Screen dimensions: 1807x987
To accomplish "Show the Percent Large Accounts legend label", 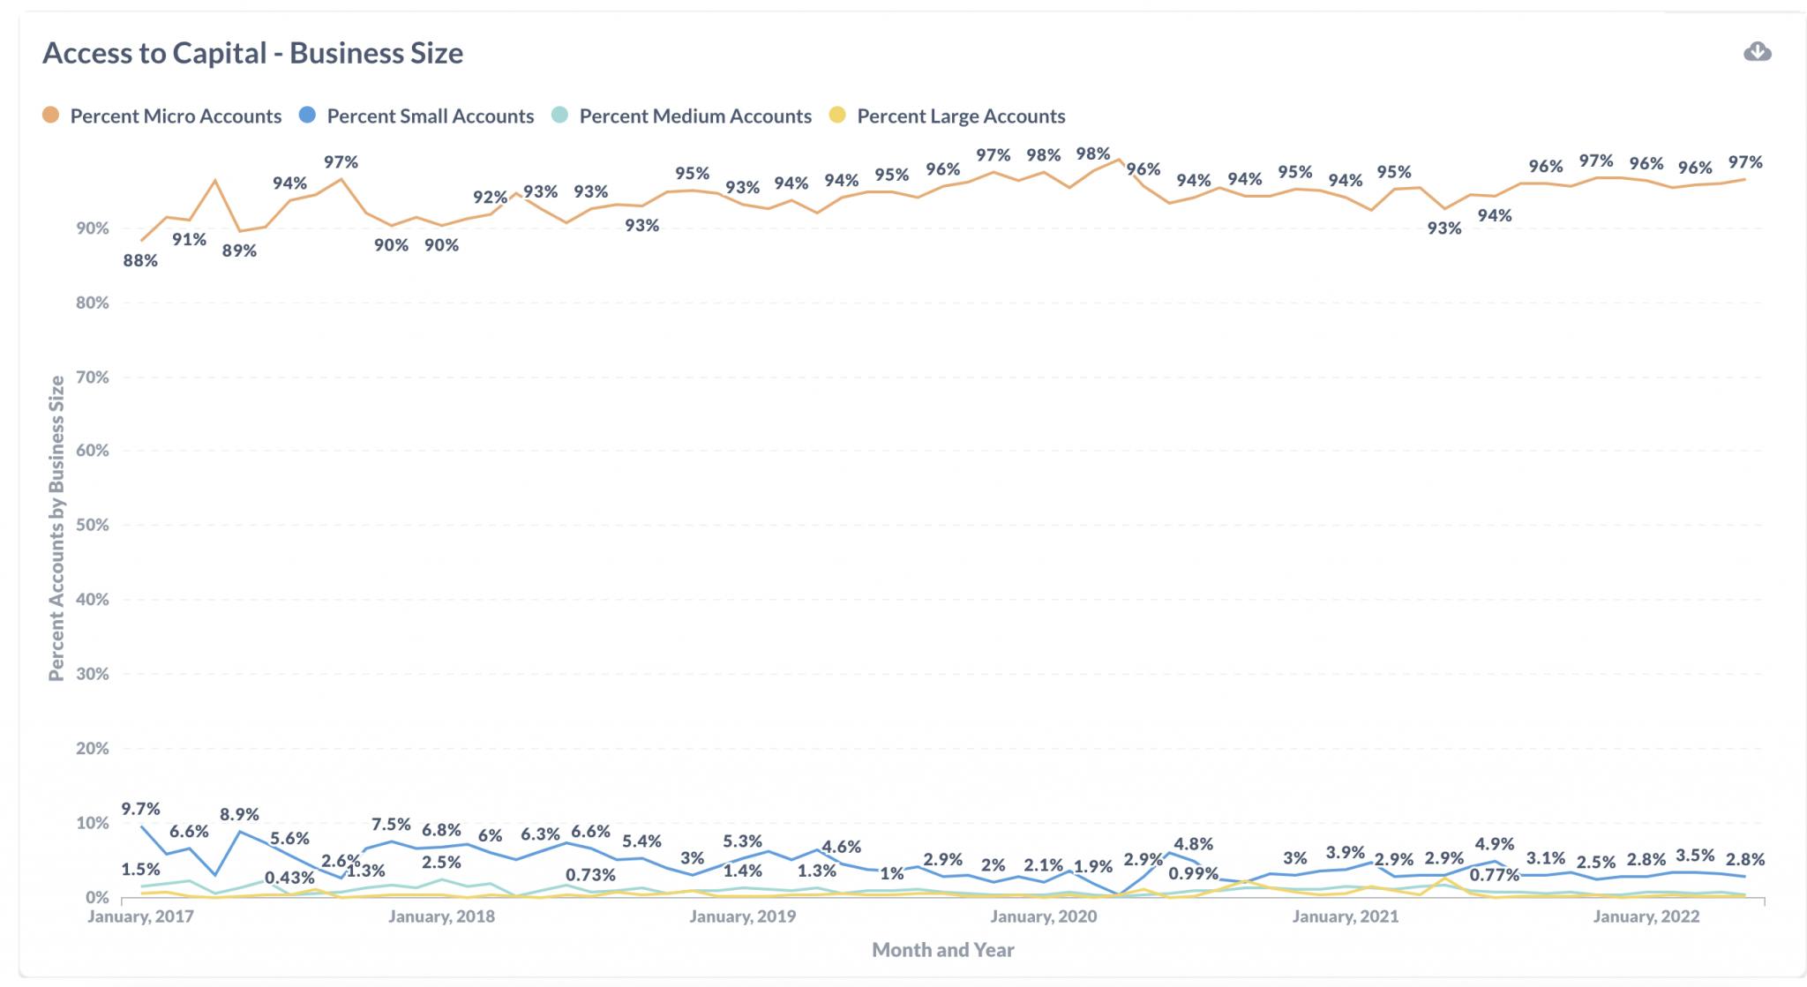I will click(961, 116).
